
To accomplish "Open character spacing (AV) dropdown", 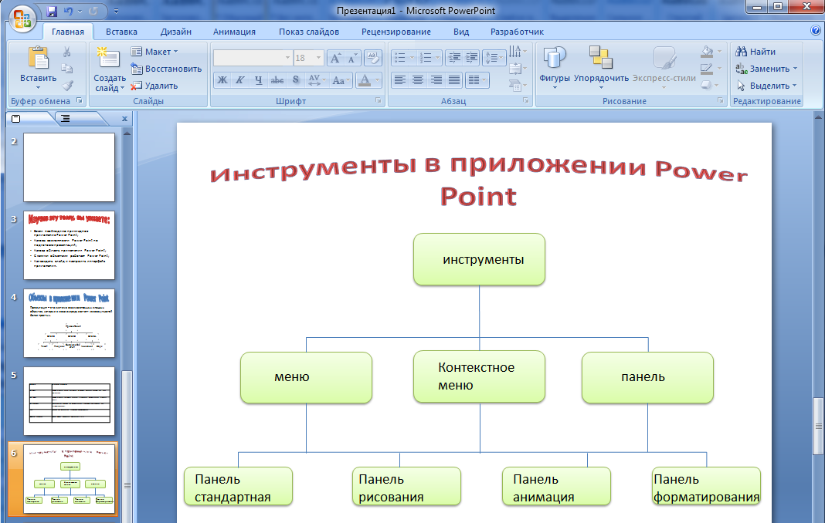I will [317, 80].
